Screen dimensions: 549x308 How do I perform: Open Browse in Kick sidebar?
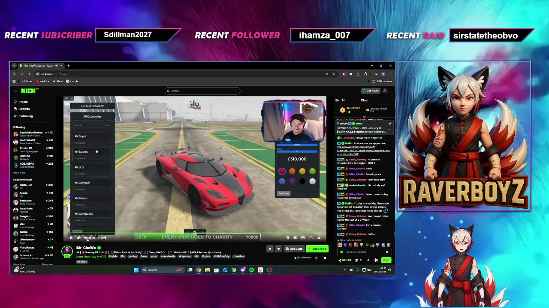tap(24, 109)
